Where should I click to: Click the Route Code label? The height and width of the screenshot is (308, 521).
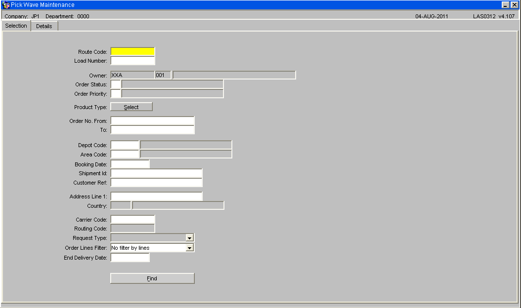pos(93,52)
